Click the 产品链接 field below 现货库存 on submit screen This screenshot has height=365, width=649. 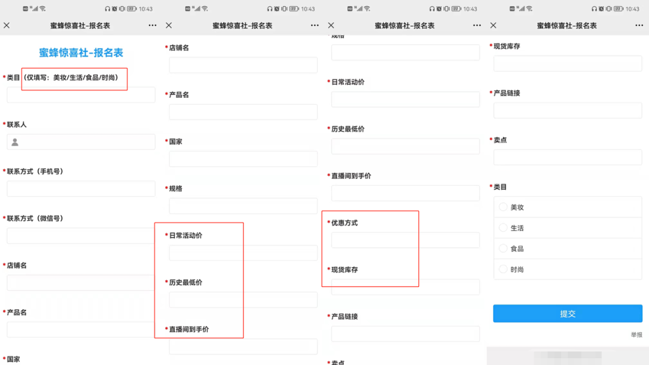(568, 110)
